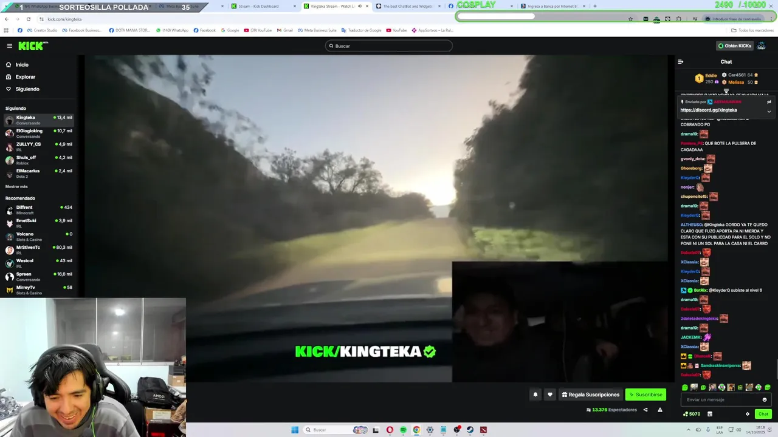
Task: Open recommended channel Volcano
Action: [x=39, y=236]
